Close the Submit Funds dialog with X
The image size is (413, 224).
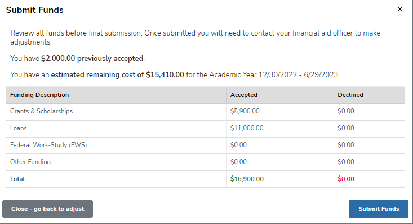tap(399, 10)
